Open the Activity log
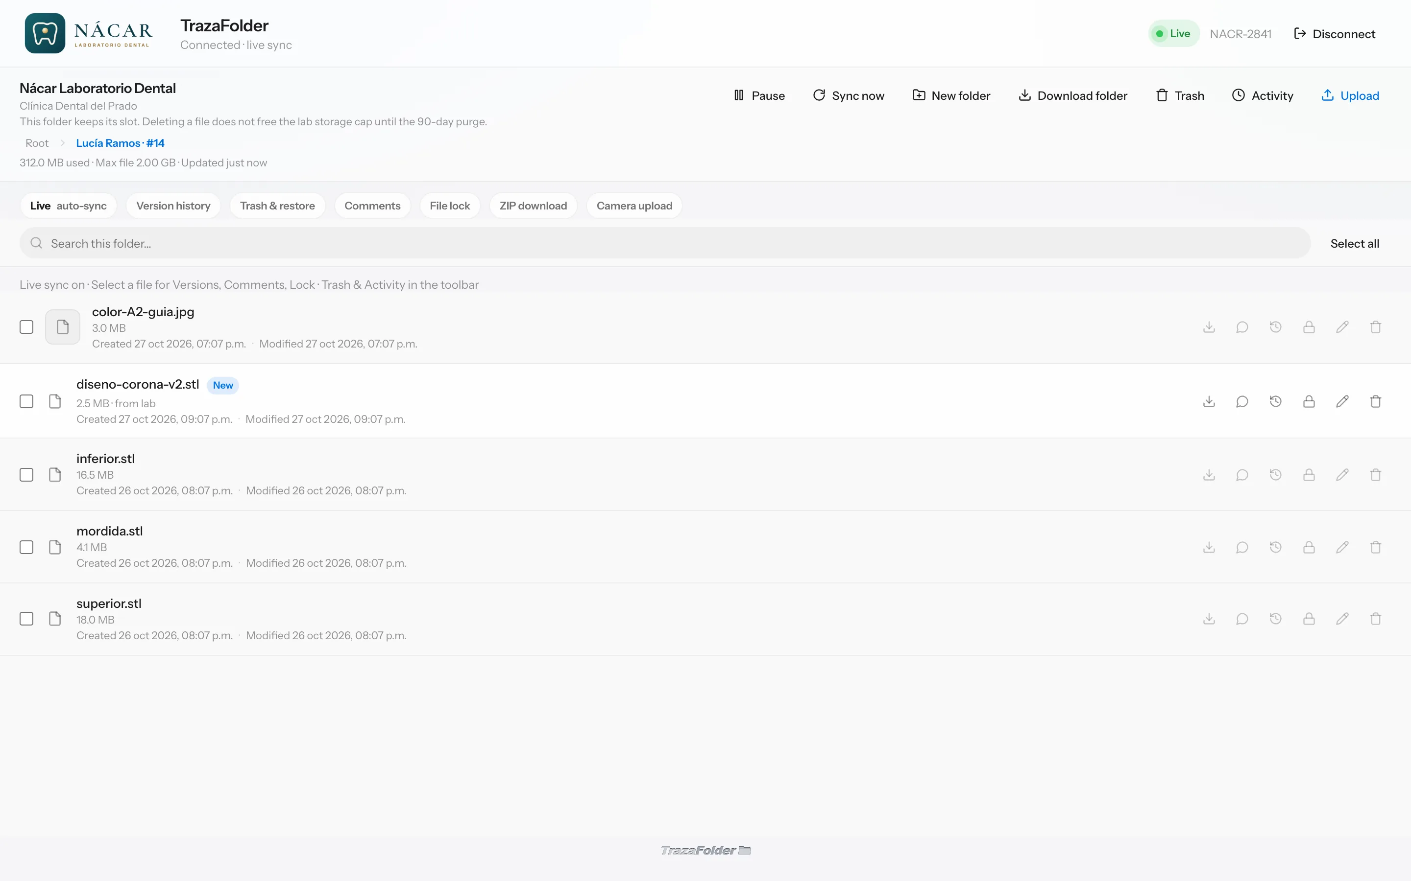 [x=1263, y=95]
